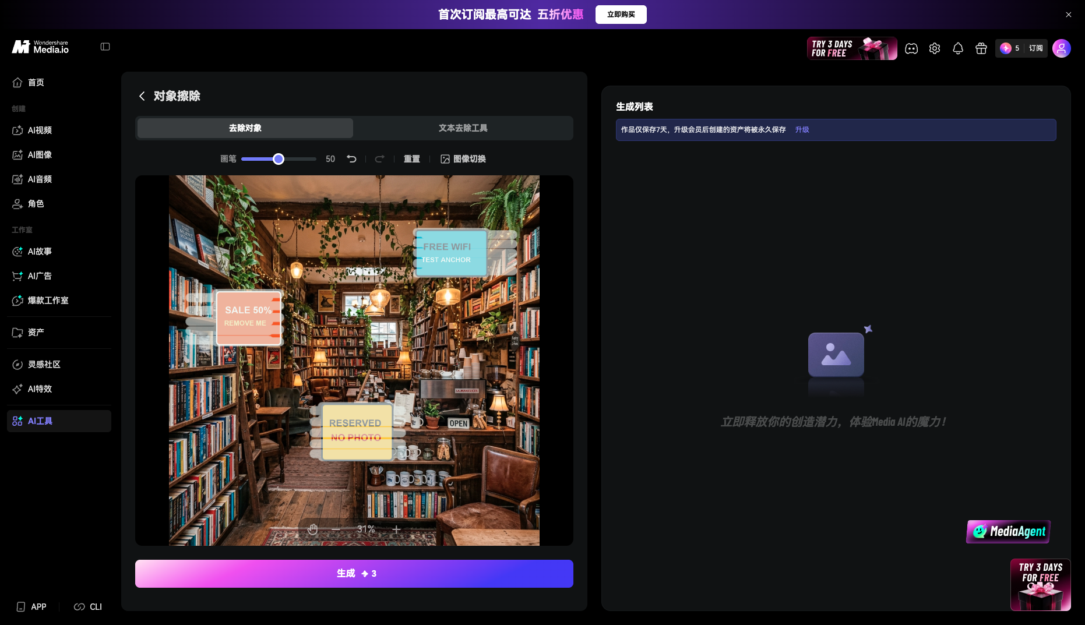Screen dimensions: 1085x625
Task: Open notifications bell
Action: 958,48
